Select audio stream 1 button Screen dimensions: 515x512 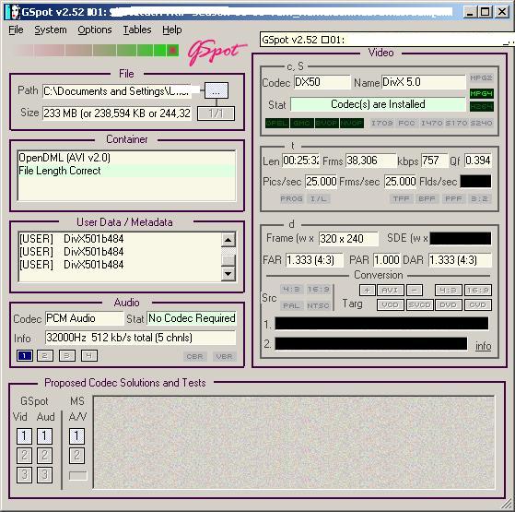[25, 355]
